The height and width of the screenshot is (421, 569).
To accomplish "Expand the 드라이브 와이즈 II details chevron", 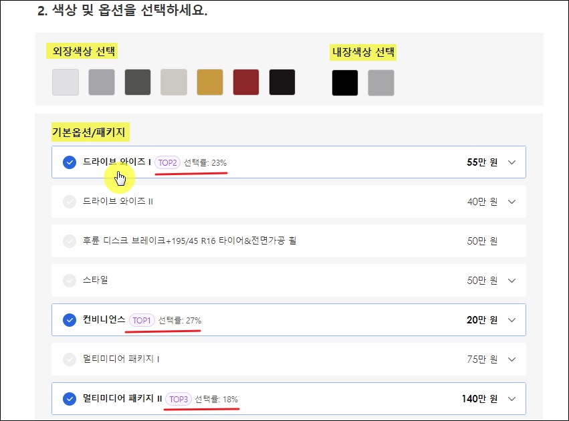I will [511, 202].
